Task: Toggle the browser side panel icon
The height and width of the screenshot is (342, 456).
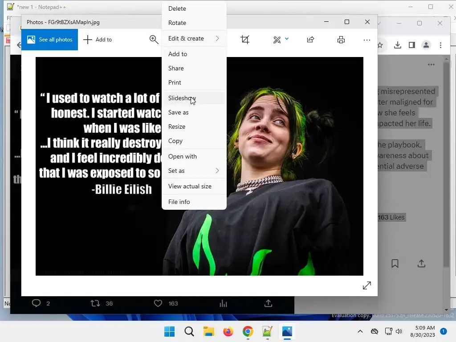Action: point(411,45)
